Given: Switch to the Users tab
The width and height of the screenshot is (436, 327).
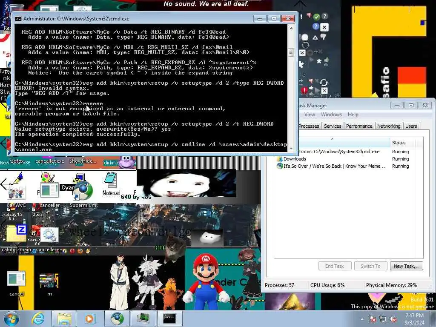Looking at the screenshot, I should pyautogui.click(x=411, y=126).
